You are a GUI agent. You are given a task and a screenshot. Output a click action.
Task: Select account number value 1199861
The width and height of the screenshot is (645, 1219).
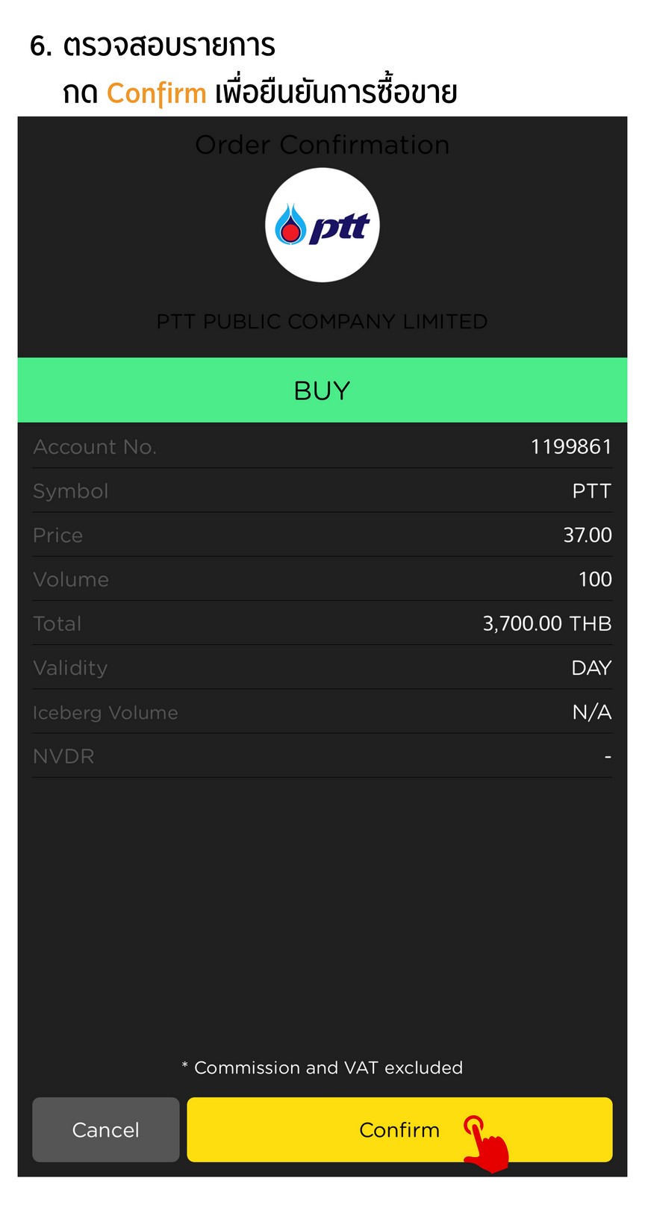click(570, 446)
